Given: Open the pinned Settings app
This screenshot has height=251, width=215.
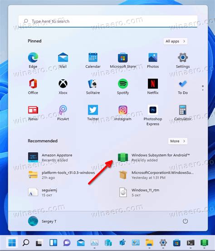Looking at the screenshot, I should point(183,60).
